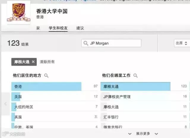This screenshot has height=138, width=190.
Task: Select the JP摩根资产管理 employer row
Action: coord(144,96)
